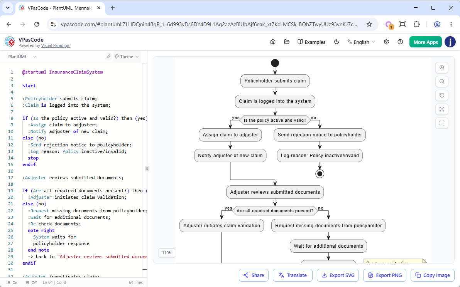This screenshot has width=460, height=287.
Task: Toggle word wrap Off in status bar
Action: click(31, 283)
